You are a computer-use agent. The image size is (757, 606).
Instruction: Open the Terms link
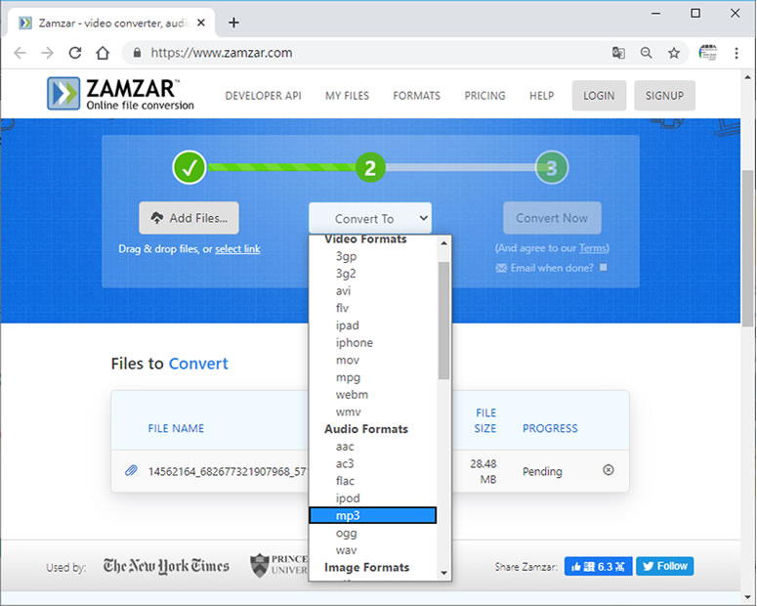click(x=593, y=248)
